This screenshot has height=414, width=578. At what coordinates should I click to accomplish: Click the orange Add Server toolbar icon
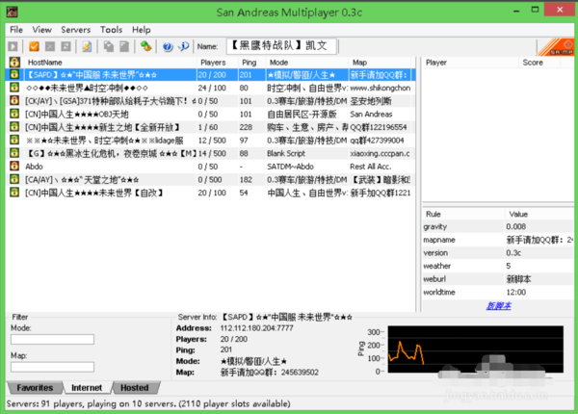click(34, 46)
